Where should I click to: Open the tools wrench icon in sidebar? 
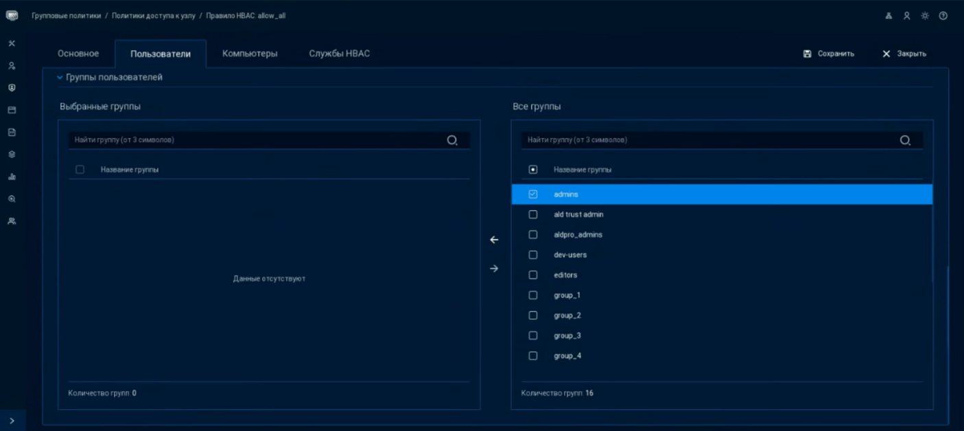(12, 44)
